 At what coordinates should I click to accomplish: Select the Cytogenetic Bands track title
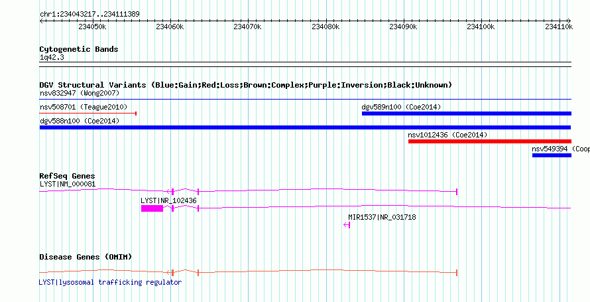79,49
